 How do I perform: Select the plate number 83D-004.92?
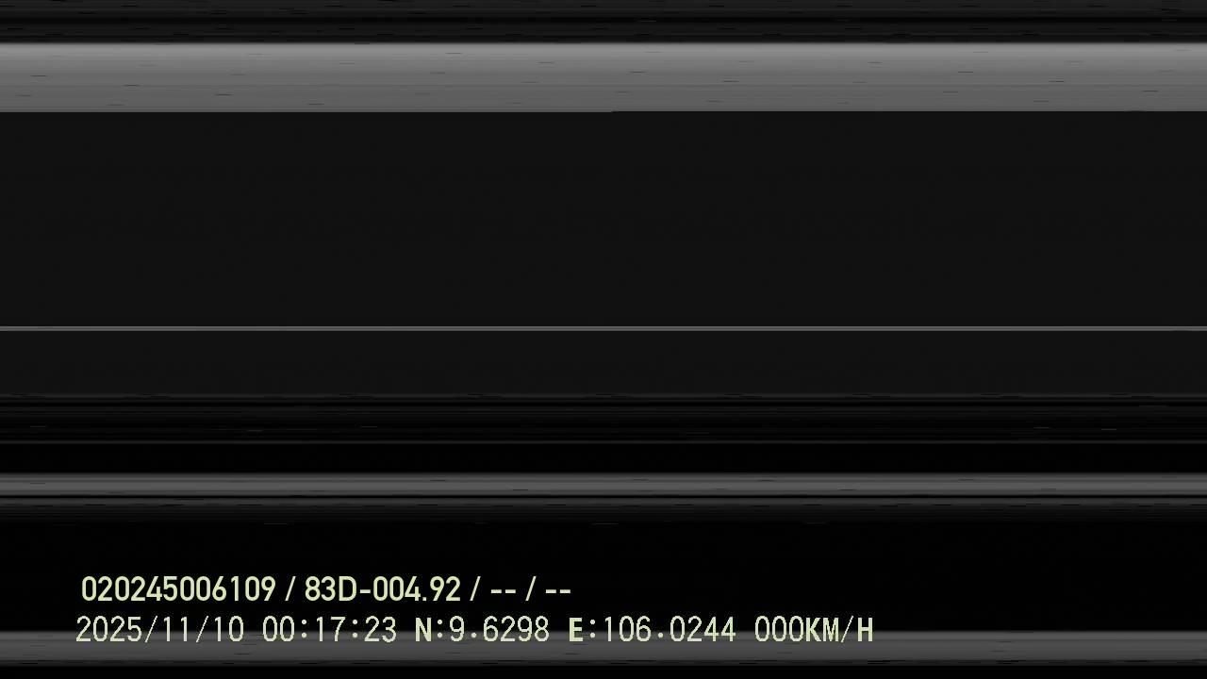click(382, 590)
